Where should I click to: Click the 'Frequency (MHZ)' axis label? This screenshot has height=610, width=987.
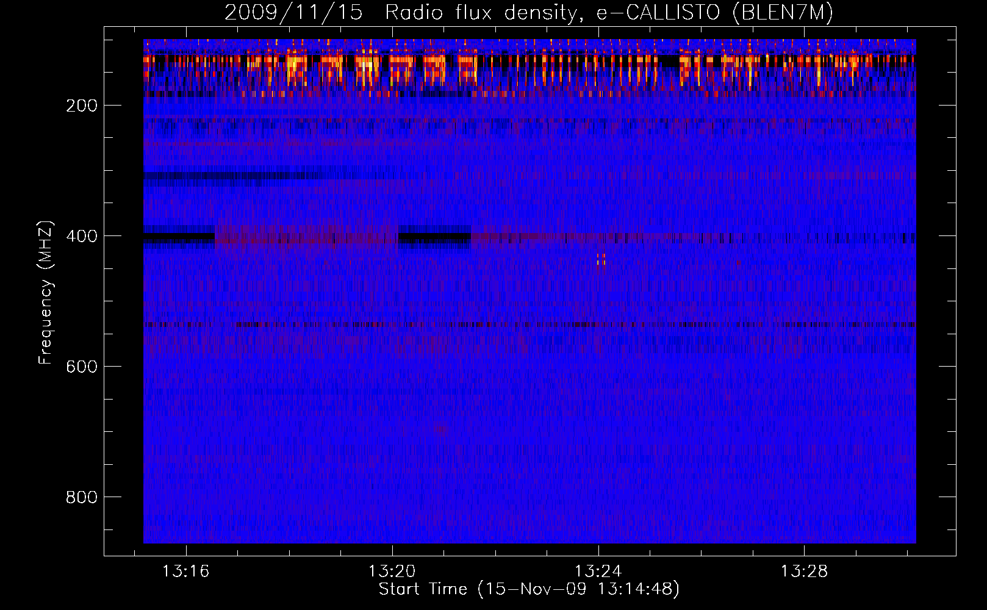click(x=45, y=293)
